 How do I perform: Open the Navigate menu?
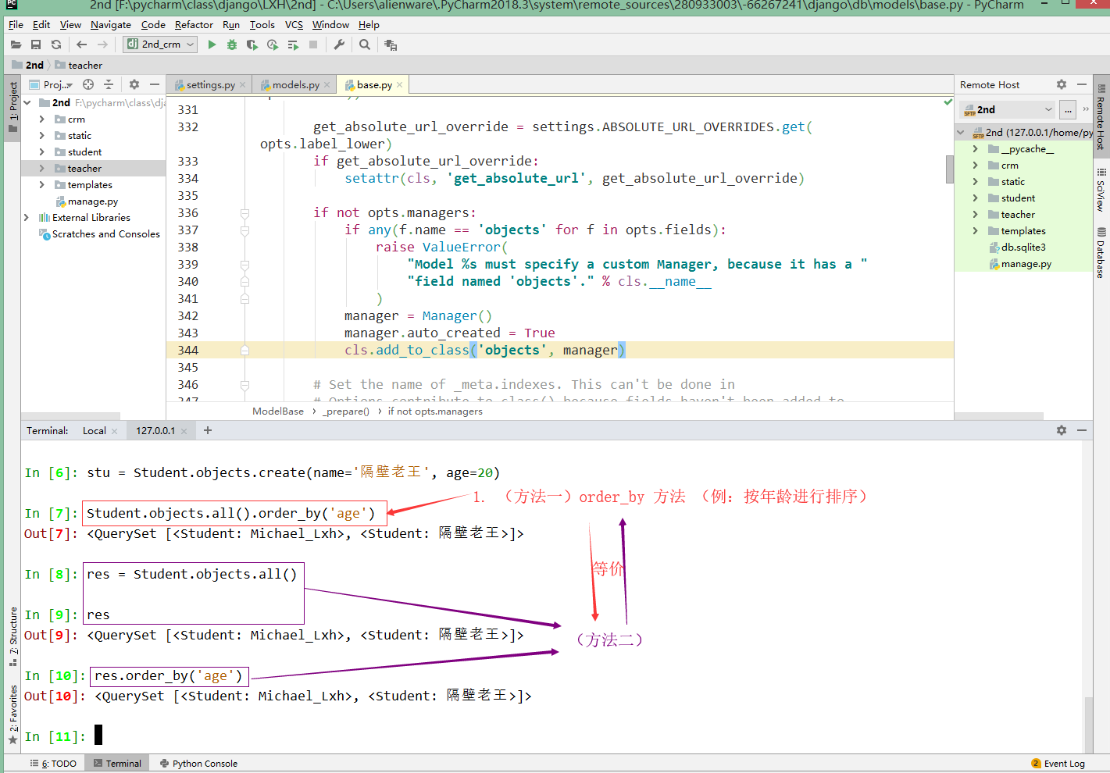(111, 25)
